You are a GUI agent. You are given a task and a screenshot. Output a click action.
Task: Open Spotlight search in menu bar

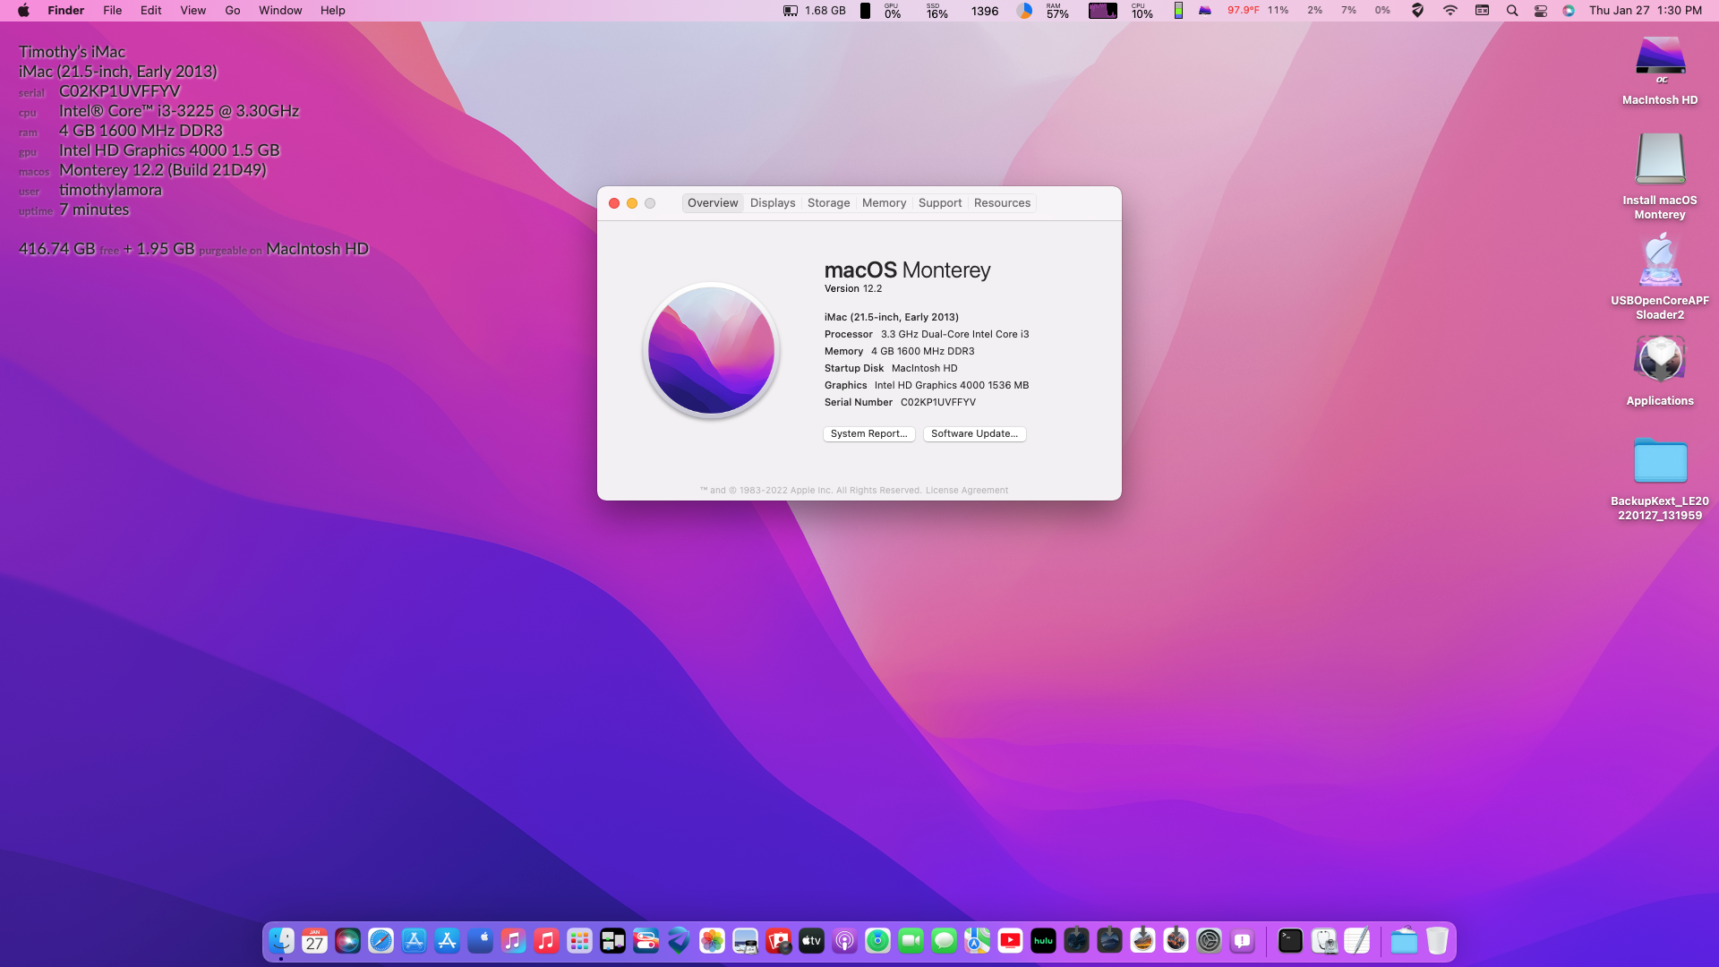tap(1512, 11)
